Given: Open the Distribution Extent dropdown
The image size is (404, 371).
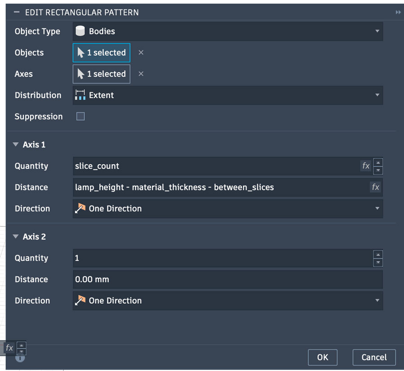Looking at the screenshot, I should [228, 95].
